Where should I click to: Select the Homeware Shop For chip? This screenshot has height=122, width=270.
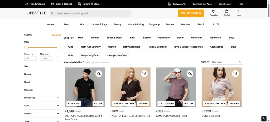(163, 38)
